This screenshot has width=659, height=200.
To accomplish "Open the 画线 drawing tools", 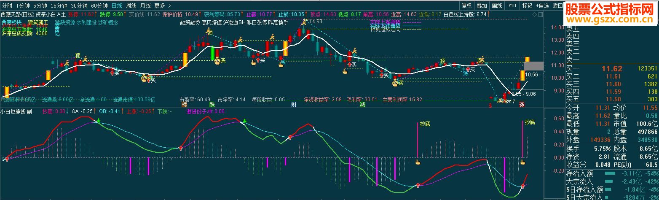I will (497, 5).
